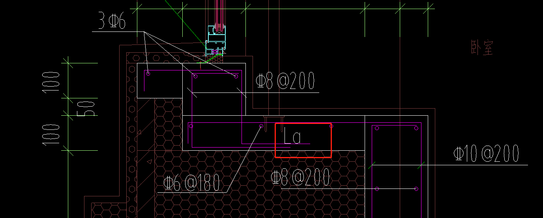Select the rebar circle at the red box's top-right corner
The height and width of the screenshot is (218, 543).
[x=331, y=126]
